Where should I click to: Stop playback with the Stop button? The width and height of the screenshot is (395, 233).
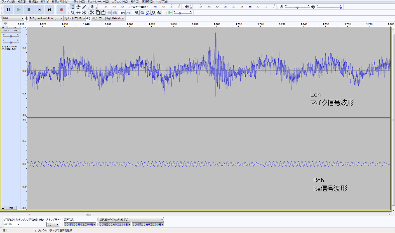(29, 9)
